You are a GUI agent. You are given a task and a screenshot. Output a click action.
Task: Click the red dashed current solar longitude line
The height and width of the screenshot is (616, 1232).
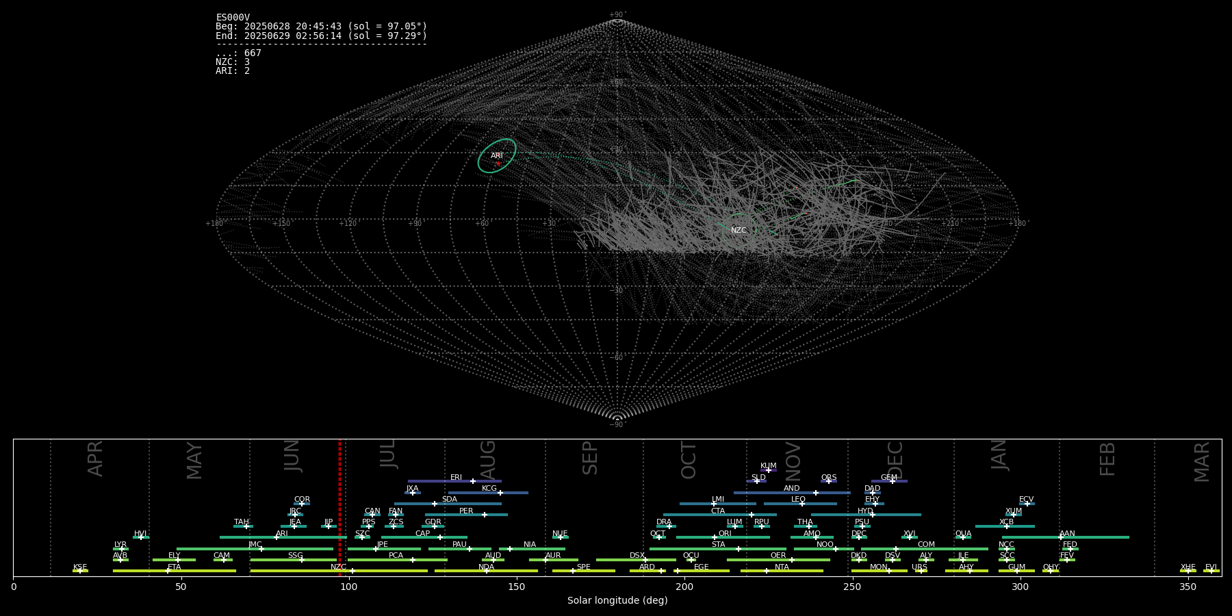[x=339, y=507]
